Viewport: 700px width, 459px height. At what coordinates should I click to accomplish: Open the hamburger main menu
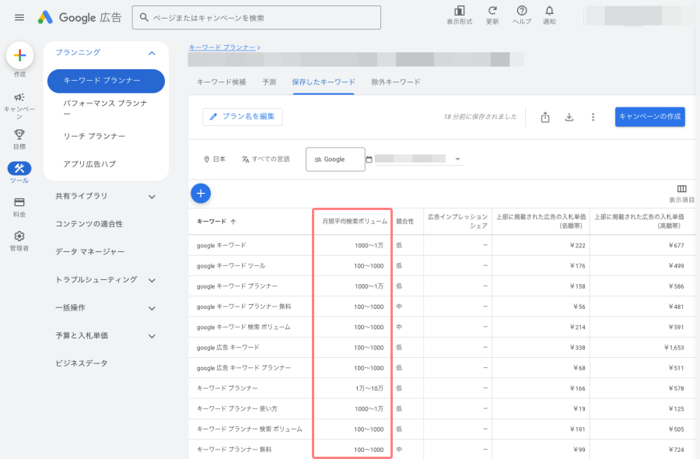(19, 17)
